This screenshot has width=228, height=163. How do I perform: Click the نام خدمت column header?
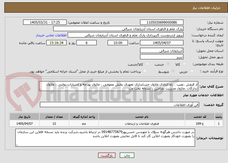click(x=142, y=117)
